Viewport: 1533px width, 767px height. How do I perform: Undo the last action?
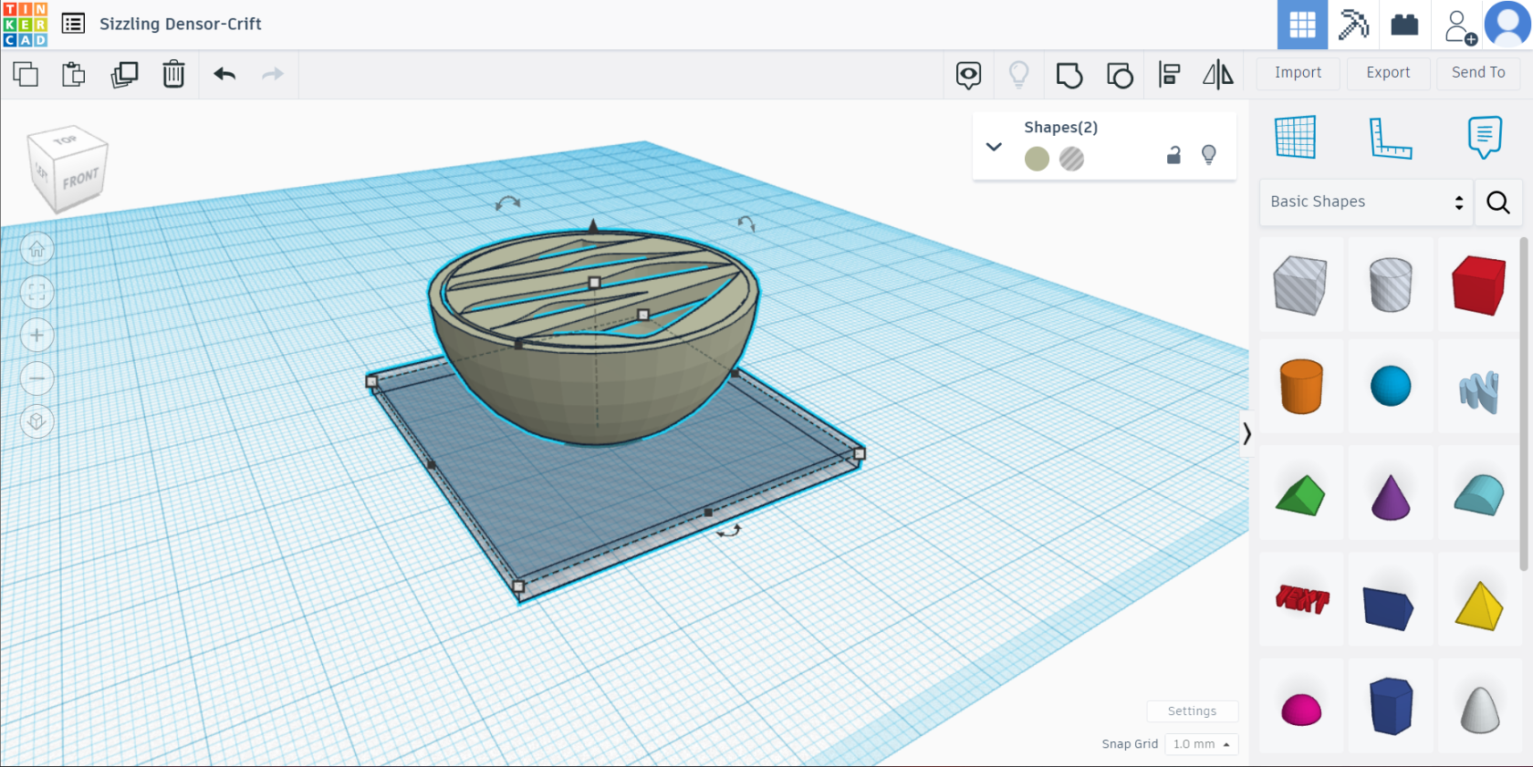pyautogui.click(x=224, y=74)
